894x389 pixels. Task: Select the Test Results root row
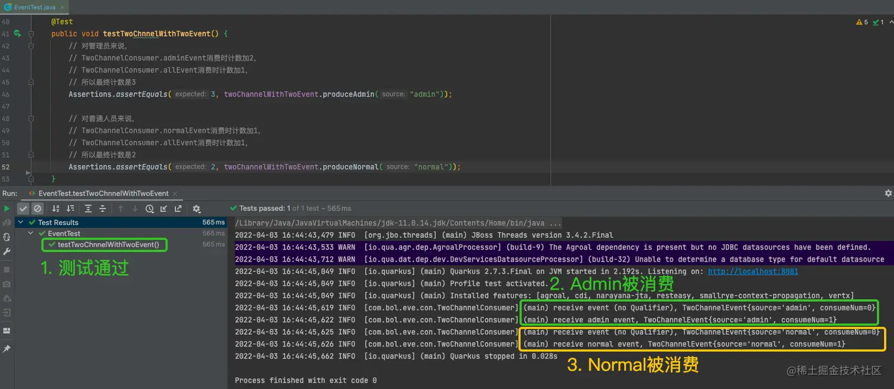(x=121, y=223)
